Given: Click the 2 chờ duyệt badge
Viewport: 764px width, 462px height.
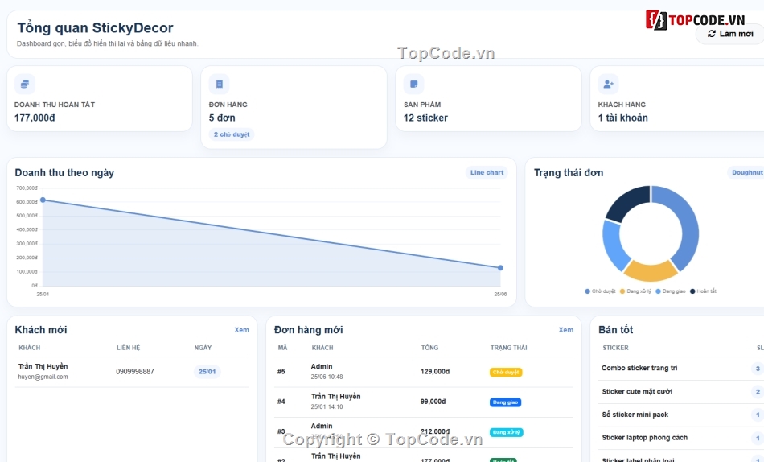Looking at the screenshot, I should coord(232,134).
